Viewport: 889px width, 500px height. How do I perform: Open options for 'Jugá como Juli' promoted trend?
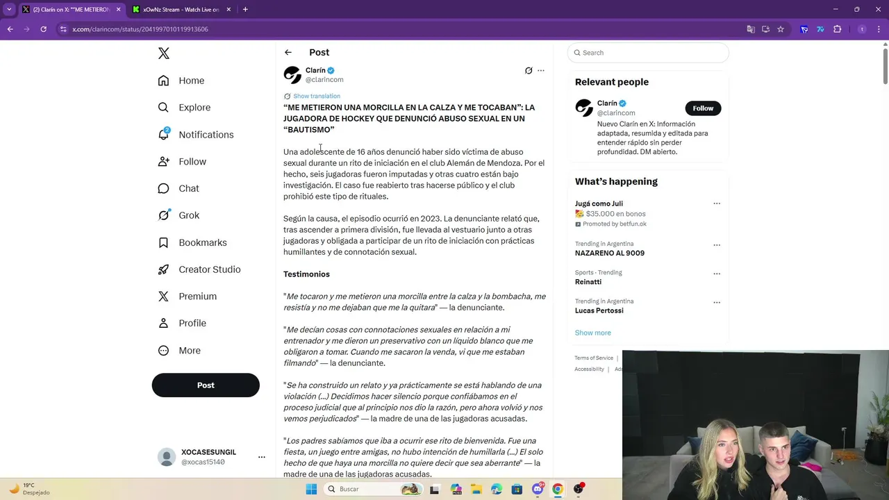pos(717,203)
